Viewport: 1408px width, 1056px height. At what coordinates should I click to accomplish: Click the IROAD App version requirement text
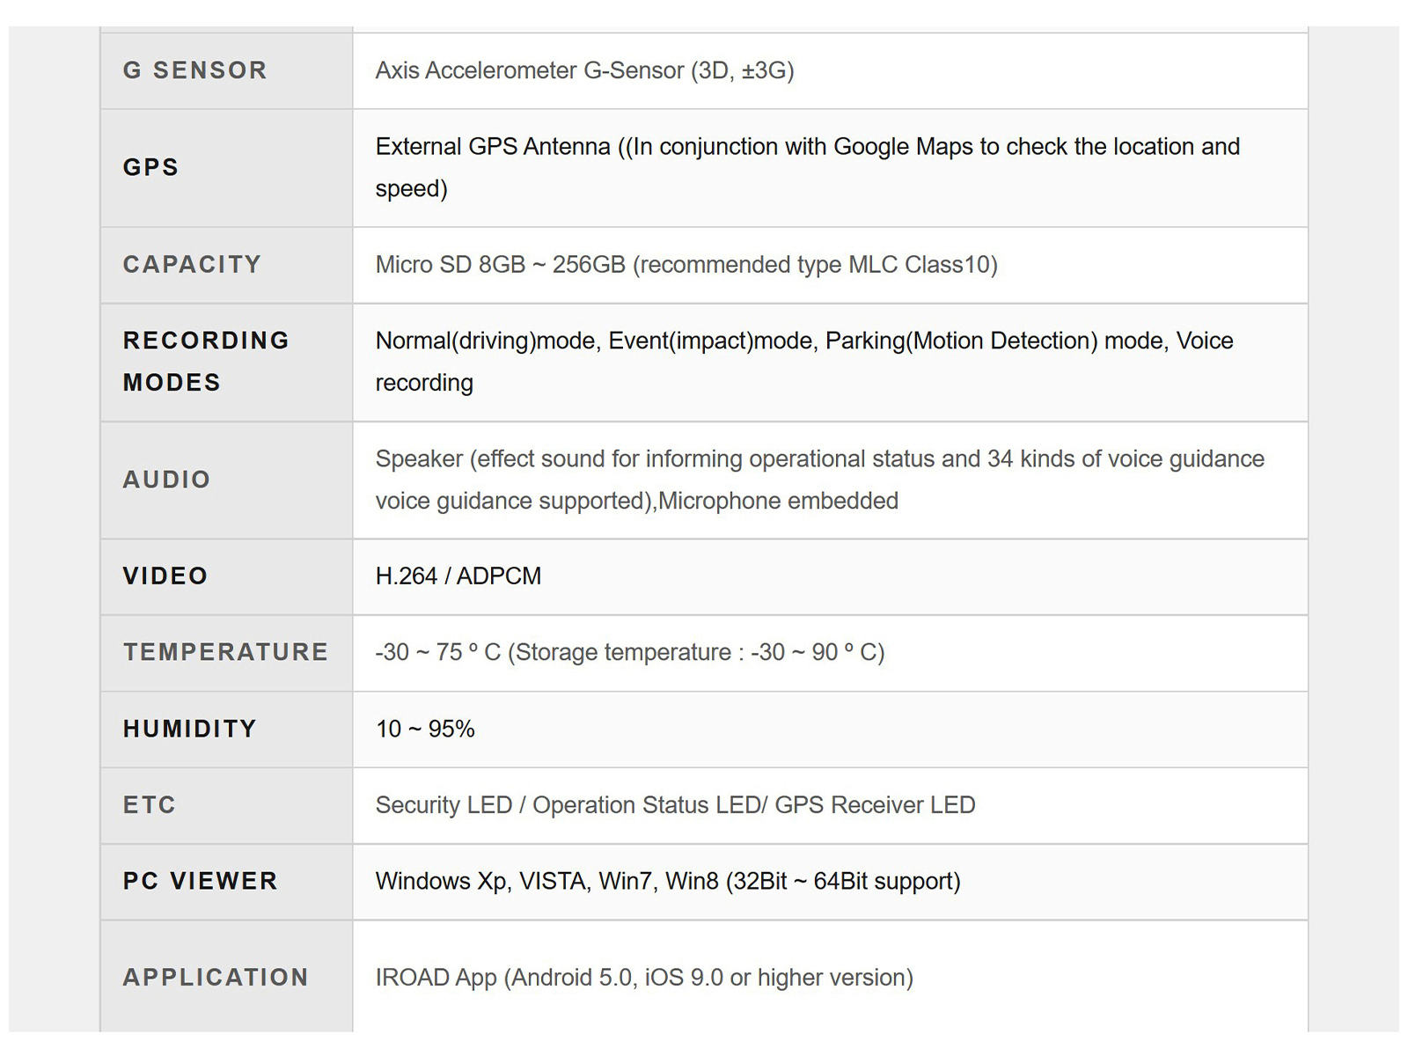point(644,977)
